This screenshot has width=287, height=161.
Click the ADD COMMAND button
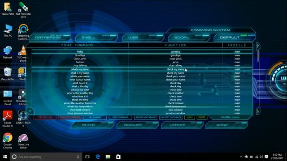pos(120,117)
